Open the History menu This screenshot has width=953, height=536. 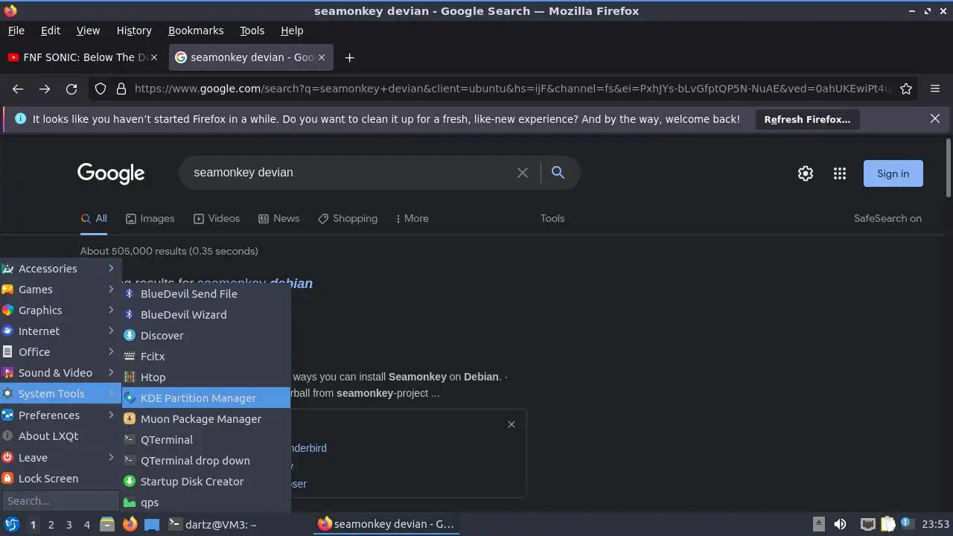[134, 31]
